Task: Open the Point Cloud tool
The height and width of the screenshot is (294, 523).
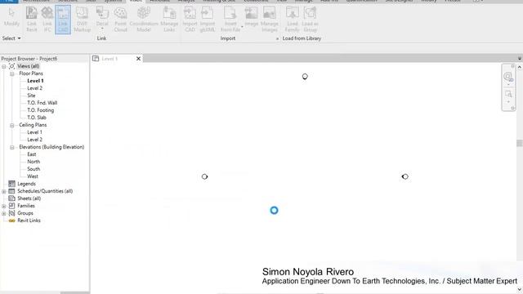Action: point(120,20)
